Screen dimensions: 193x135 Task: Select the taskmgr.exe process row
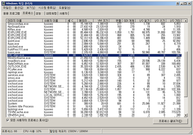pos(94,109)
